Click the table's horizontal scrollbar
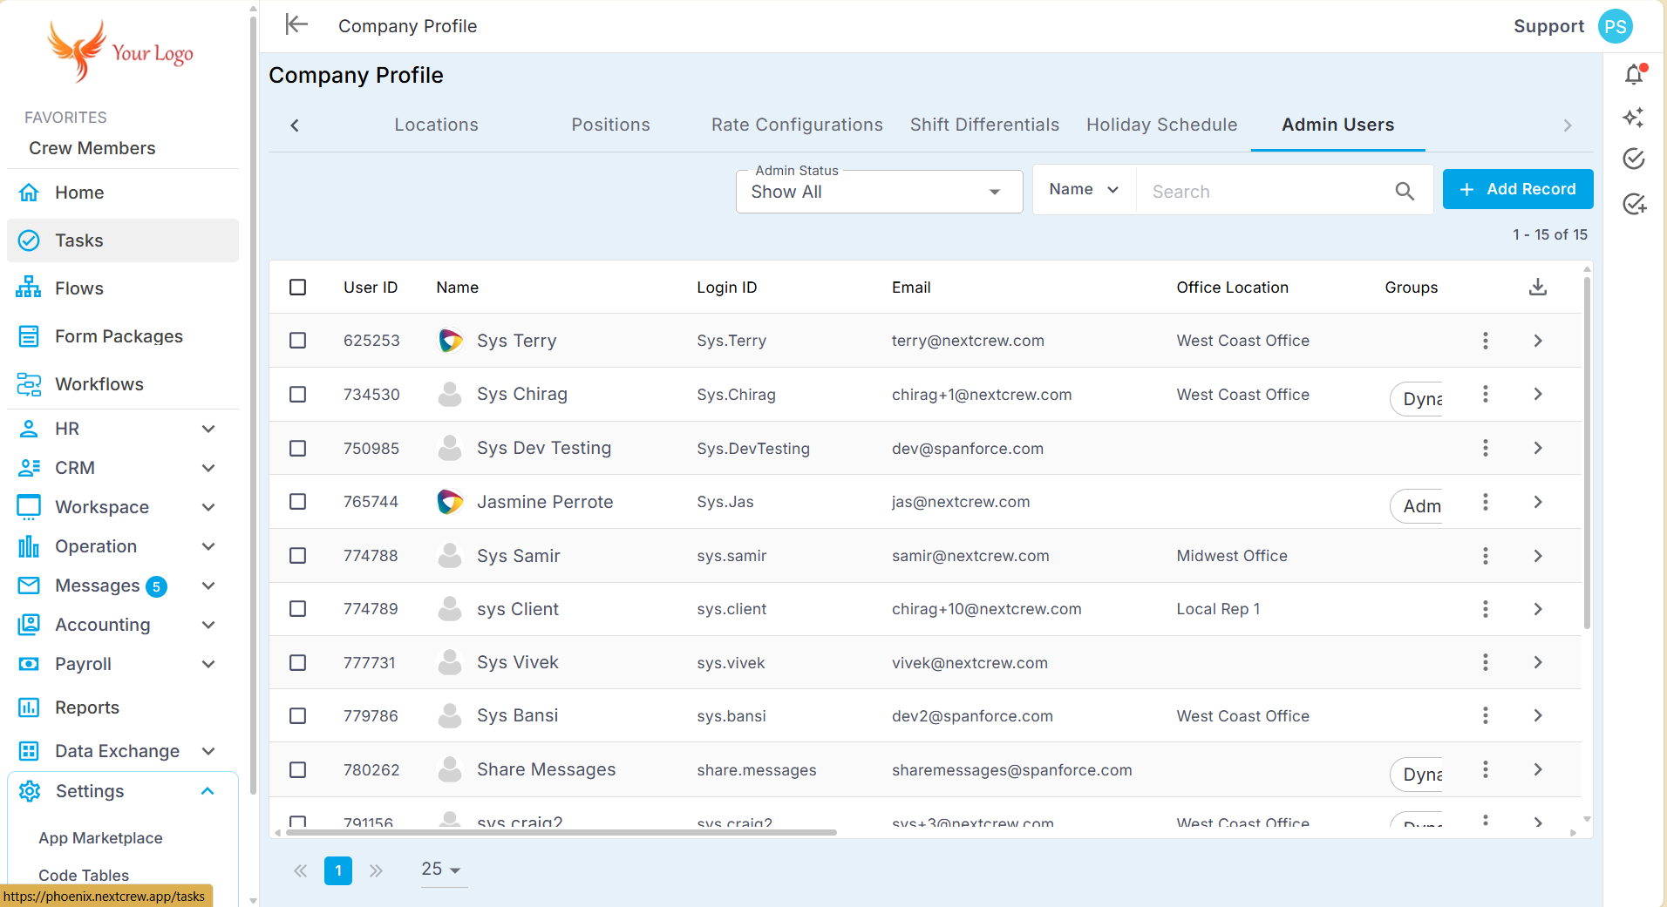 (561, 833)
